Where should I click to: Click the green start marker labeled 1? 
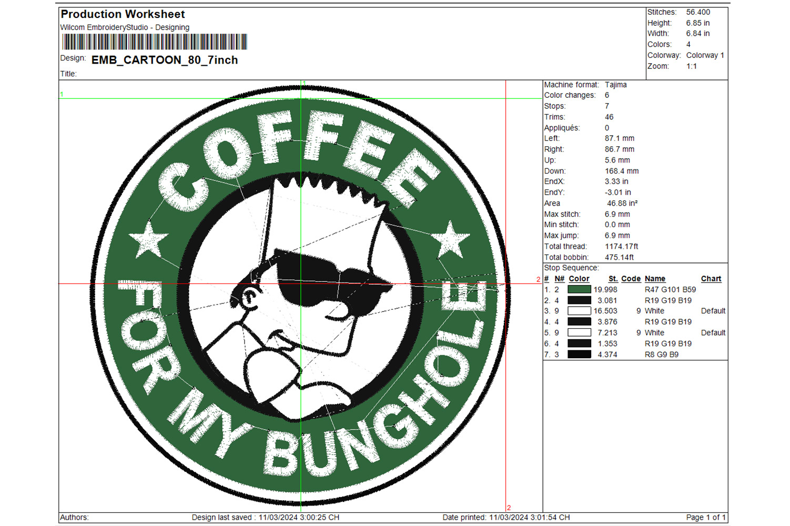pyautogui.click(x=62, y=95)
